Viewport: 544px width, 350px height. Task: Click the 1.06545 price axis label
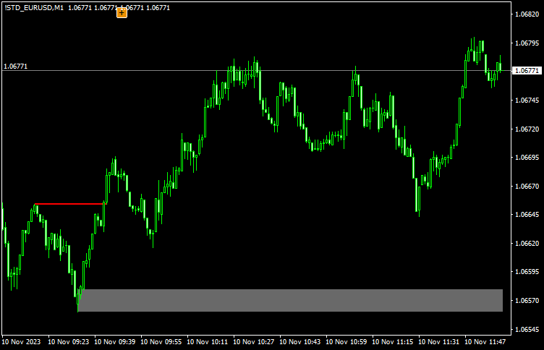pyautogui.click(x=526, y=330)
